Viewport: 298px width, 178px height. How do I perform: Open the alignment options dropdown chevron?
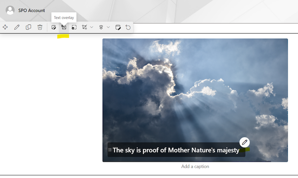click(108, 27)
